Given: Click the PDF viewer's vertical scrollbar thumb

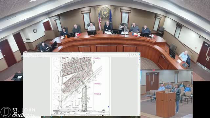Looking at the screenshot, I should pos(138,66).
